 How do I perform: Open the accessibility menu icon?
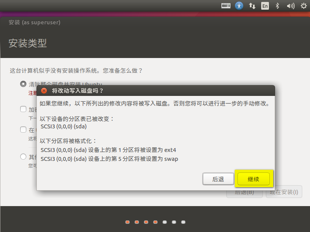coord(239,6)
